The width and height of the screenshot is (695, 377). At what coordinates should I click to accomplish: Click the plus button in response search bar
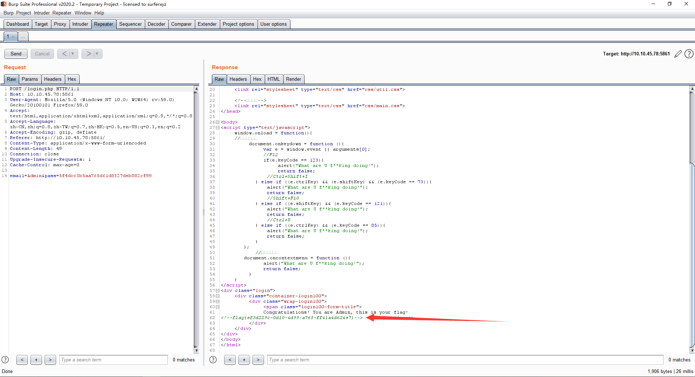click(244, 360)
